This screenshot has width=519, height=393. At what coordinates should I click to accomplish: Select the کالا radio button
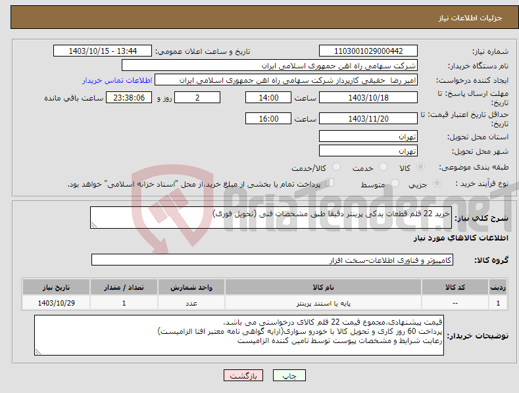click(420, 167)
